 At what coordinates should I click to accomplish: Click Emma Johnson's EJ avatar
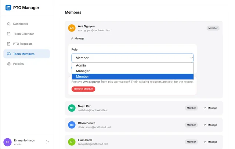tap(7, 142)
